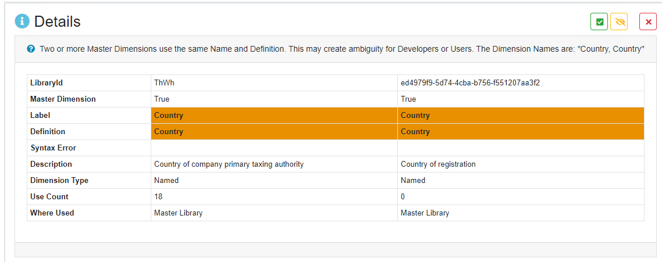Click the Dimension Type row header
The image size is (662, 262).
pos(59,181)
